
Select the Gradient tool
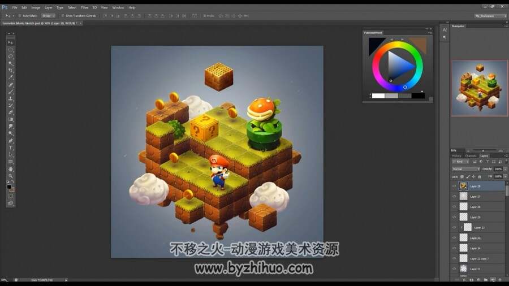10,120
